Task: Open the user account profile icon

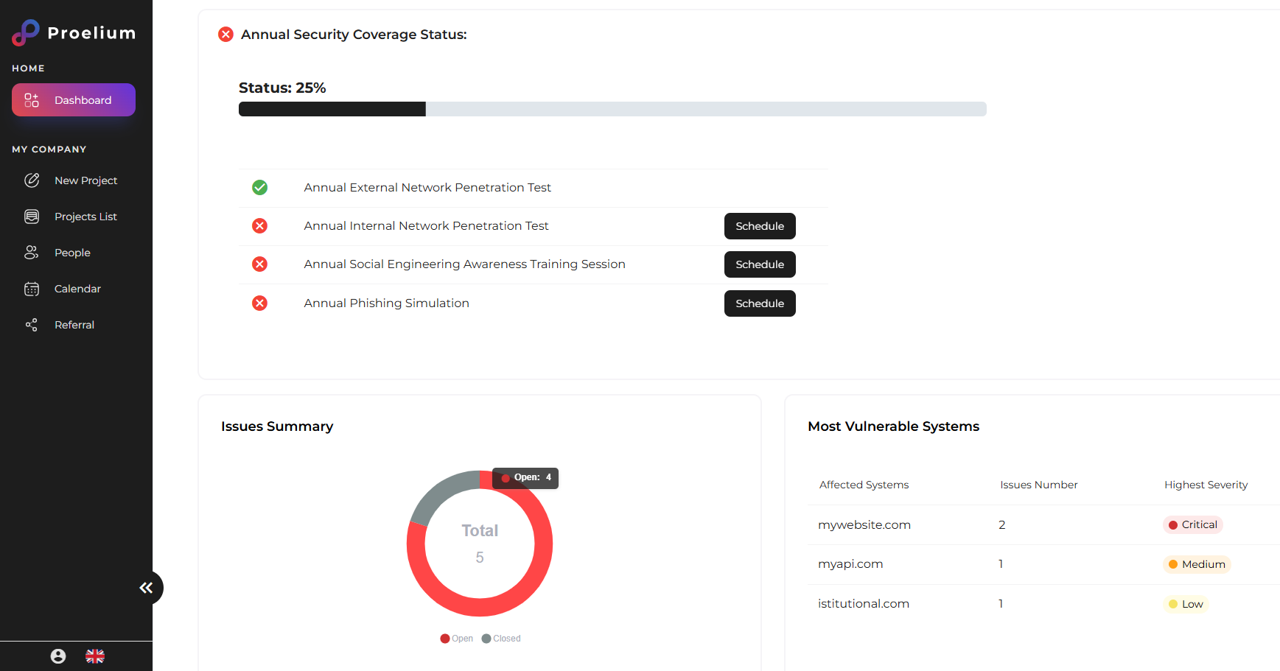Action: pyautogui.click(x=58, y=656)
